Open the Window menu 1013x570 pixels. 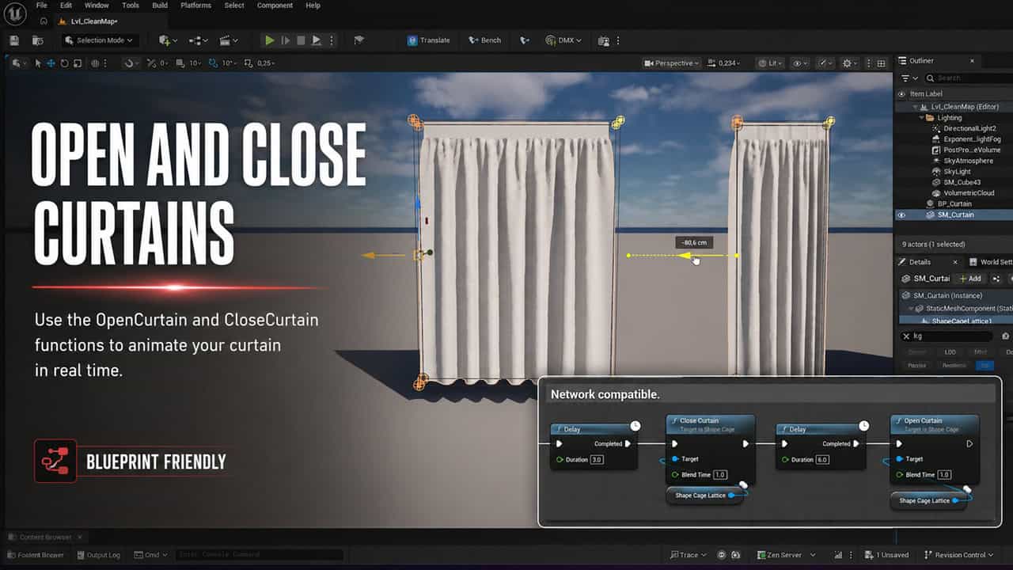[97, 6]
